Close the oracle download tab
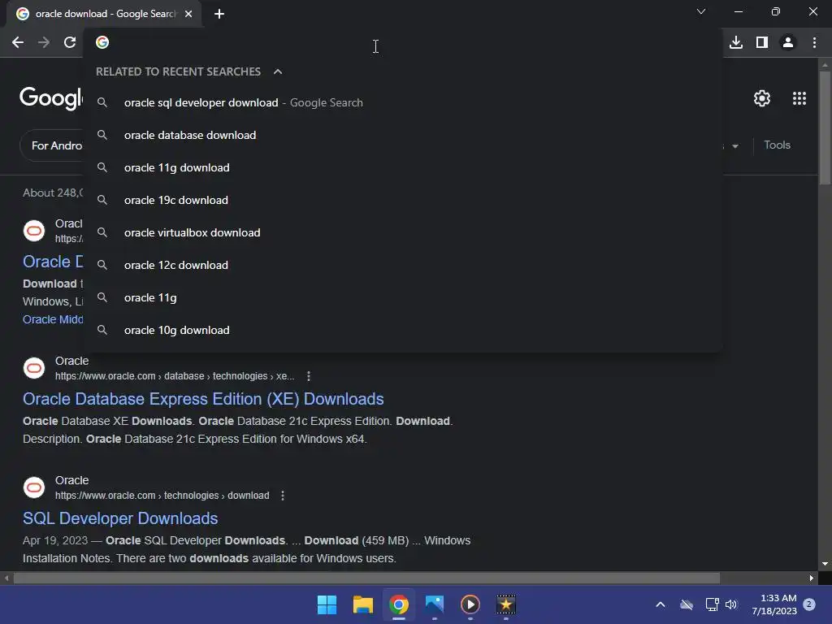832x624 pixels. (188, 14)
